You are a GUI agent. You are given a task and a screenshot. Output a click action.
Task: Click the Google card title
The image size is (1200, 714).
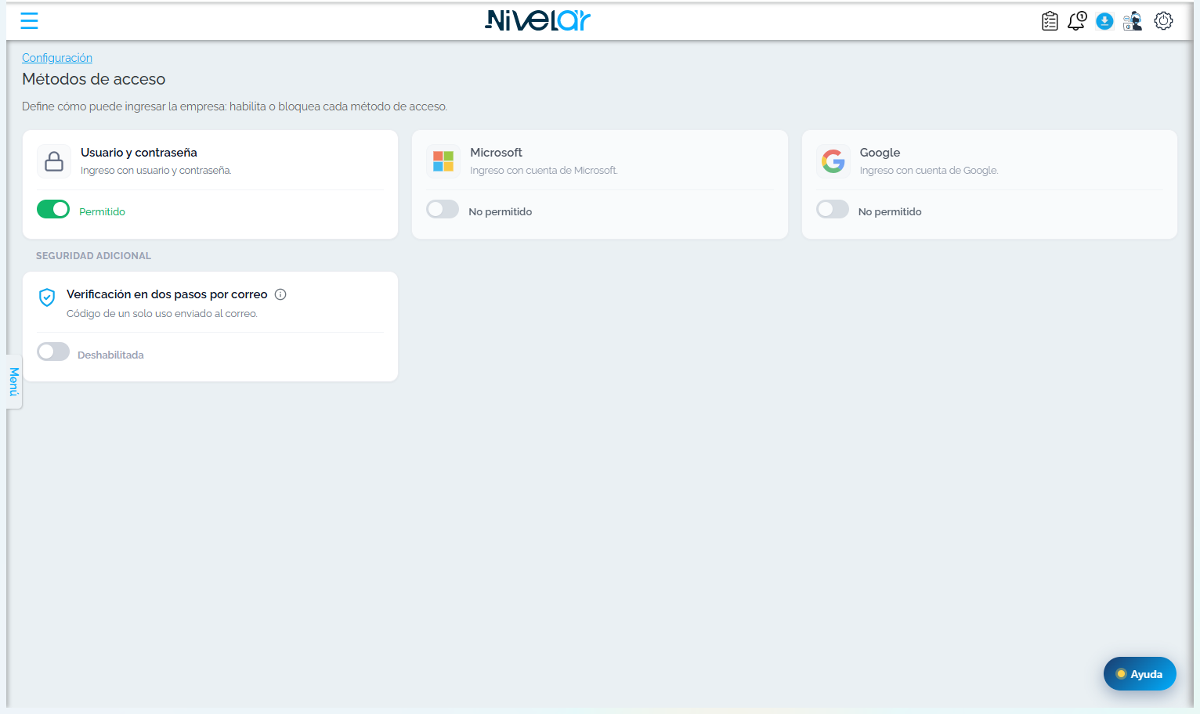[x=880, y=153]
